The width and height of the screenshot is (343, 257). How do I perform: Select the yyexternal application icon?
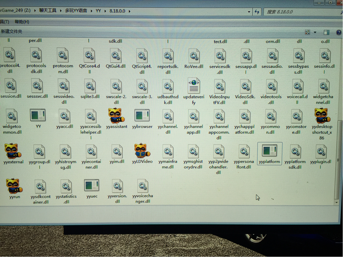pyautogui.click(x=13, y=151)
